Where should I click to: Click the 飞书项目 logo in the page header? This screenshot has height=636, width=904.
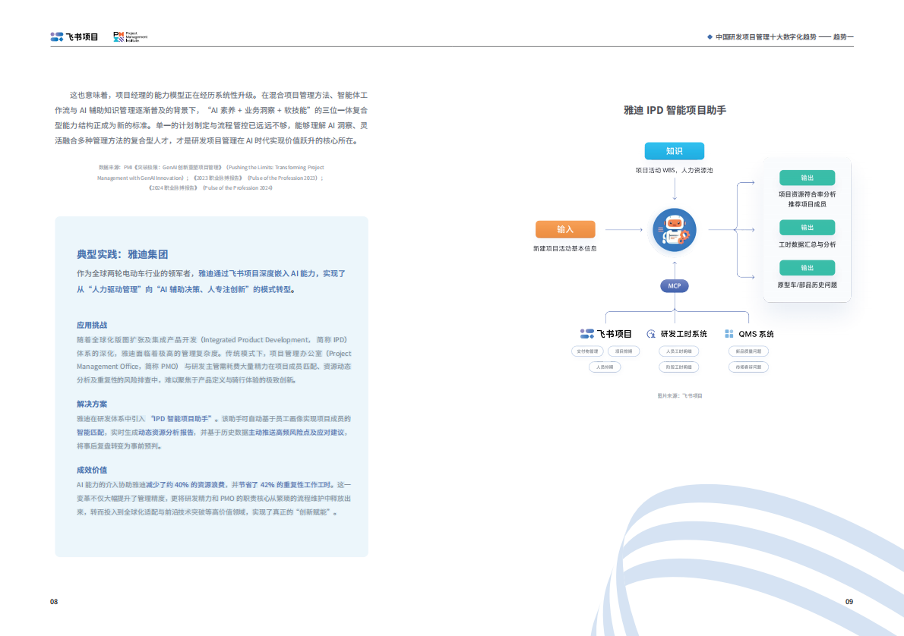[x=74, y=37]
